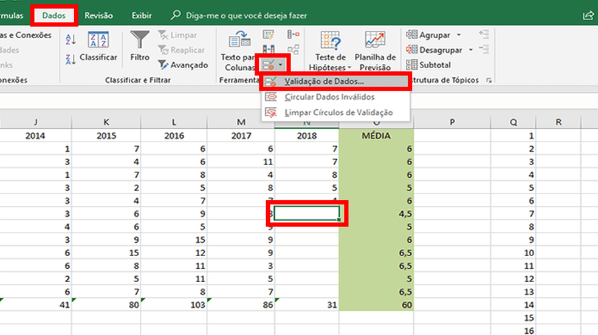598x335 pixels.
Task: Click the Subtotal icon
Action: (x=429, y=64)
